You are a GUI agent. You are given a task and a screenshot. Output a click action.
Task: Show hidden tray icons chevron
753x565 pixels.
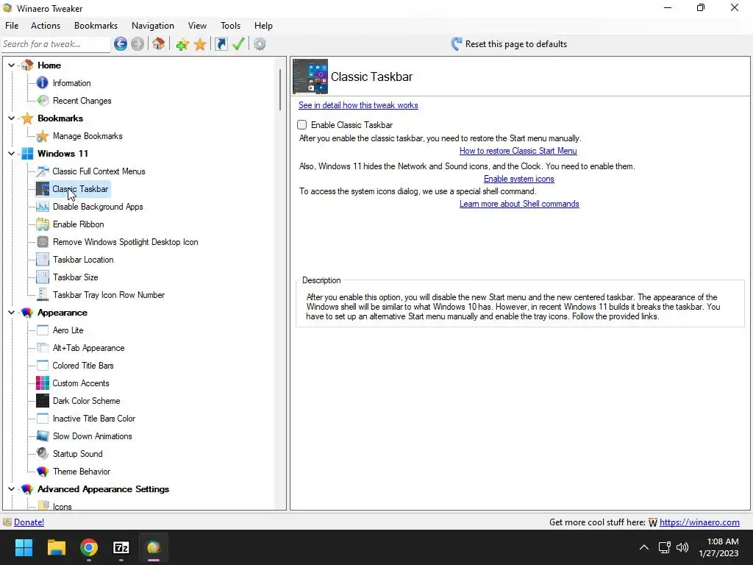[x=644, y=547]
